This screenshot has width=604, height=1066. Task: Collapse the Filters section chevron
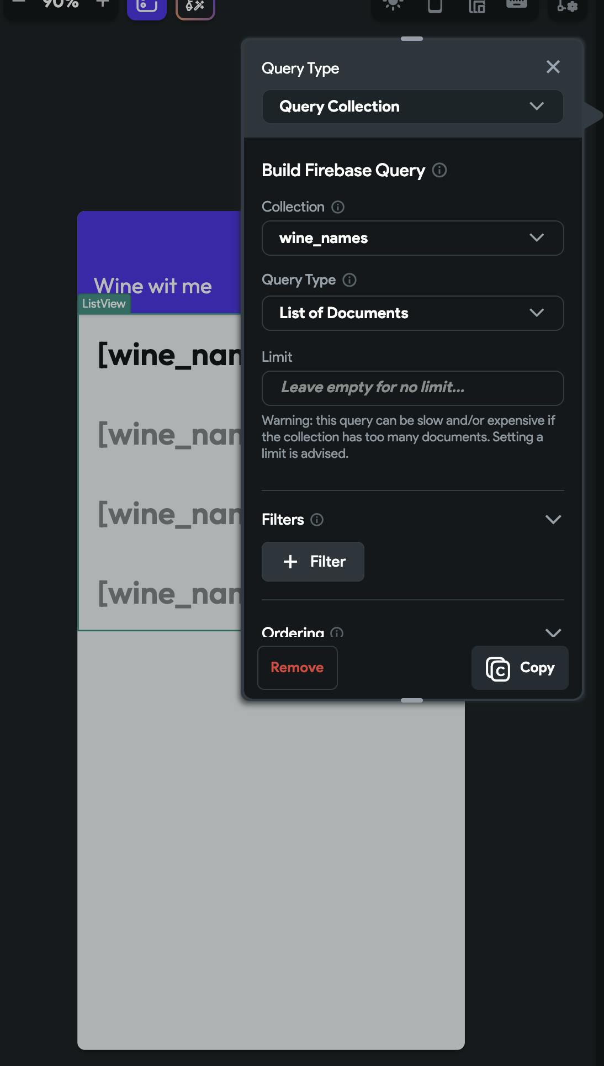click(553, 520)
